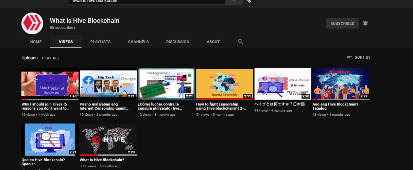This screenshot has height=170, width=413.
Task: Open the PLAYLISTS tab
Action: [100, 42]
